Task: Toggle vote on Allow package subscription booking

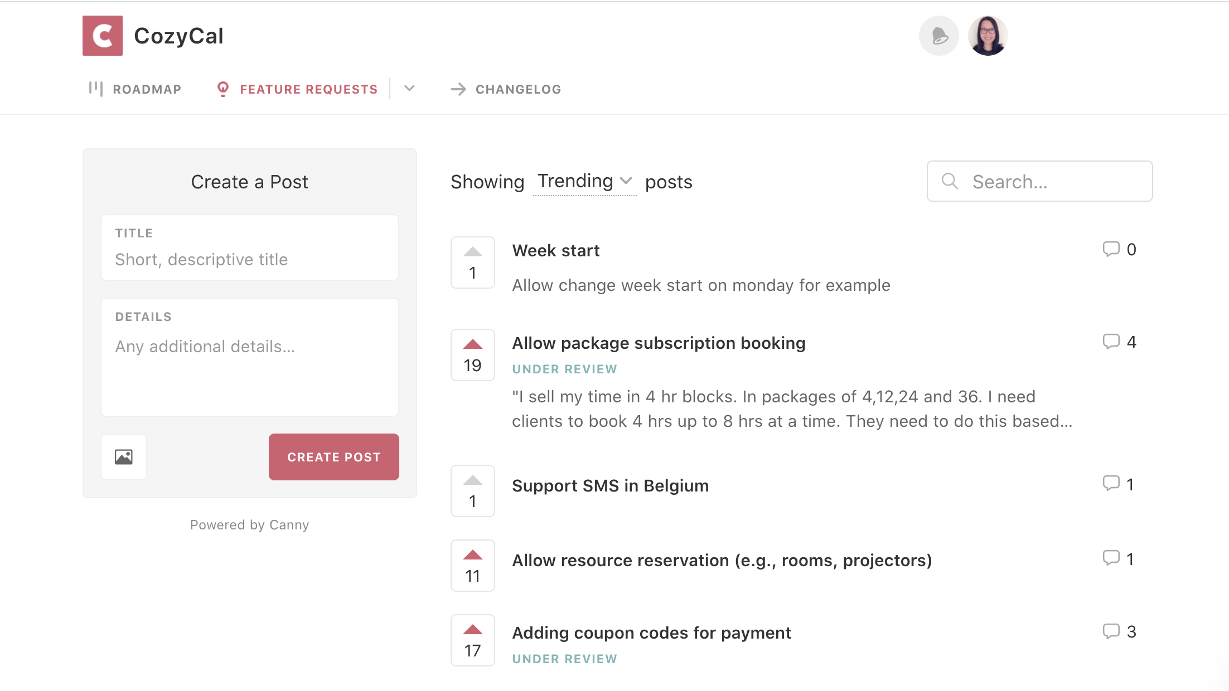Action: pos(472,355)
